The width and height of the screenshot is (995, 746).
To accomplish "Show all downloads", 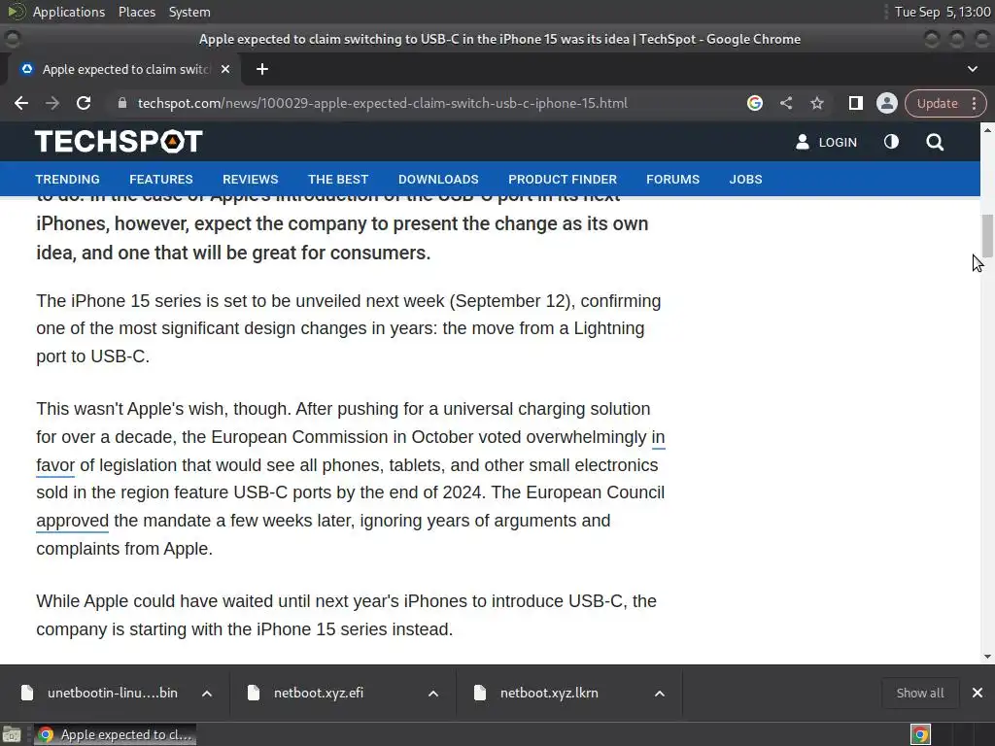I will point(919,693).
